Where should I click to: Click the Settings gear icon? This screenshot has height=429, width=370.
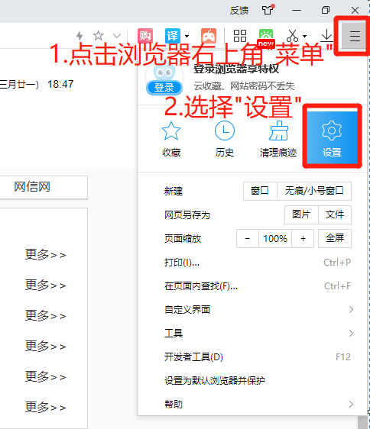coord(332,131)
